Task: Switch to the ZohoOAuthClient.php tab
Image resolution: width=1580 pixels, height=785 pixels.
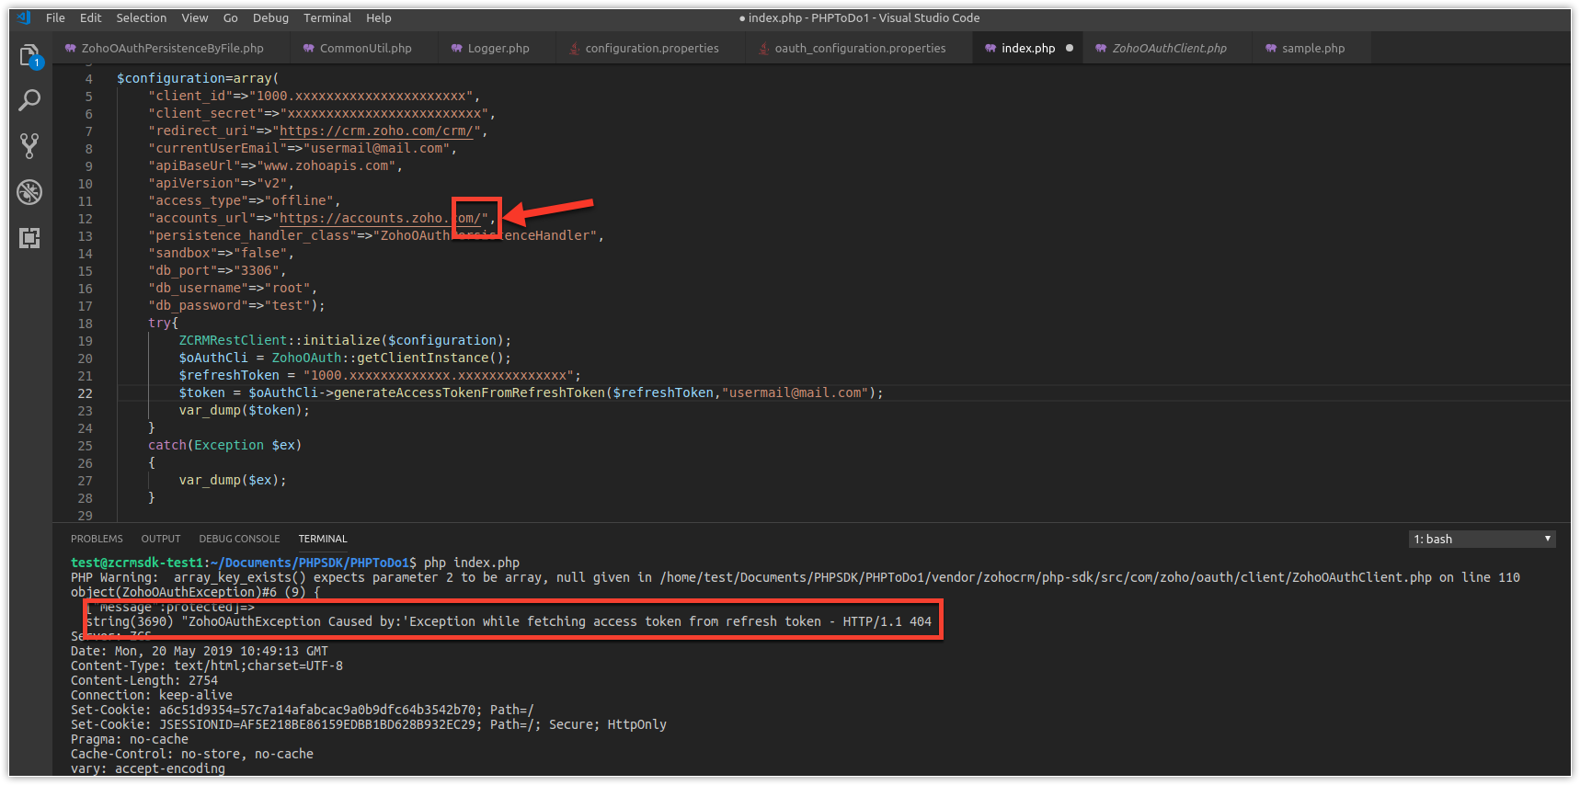Action: pyautogui.click(x=1169, y=48)
